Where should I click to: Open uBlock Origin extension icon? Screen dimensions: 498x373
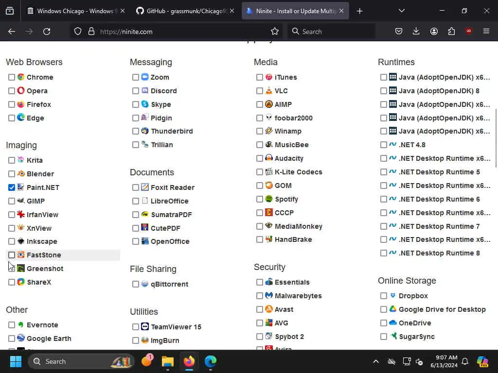(x=468, y=31)
